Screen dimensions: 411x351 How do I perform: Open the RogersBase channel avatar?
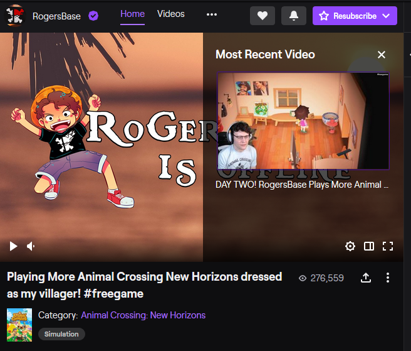click(15, 16)
